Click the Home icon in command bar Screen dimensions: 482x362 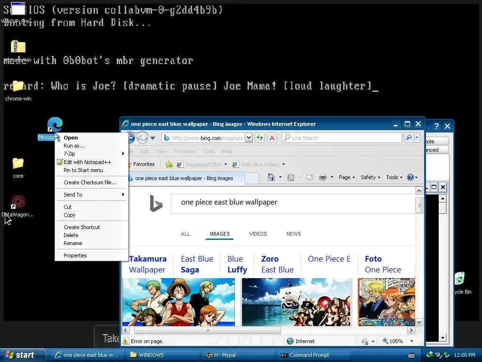point(271,177)
